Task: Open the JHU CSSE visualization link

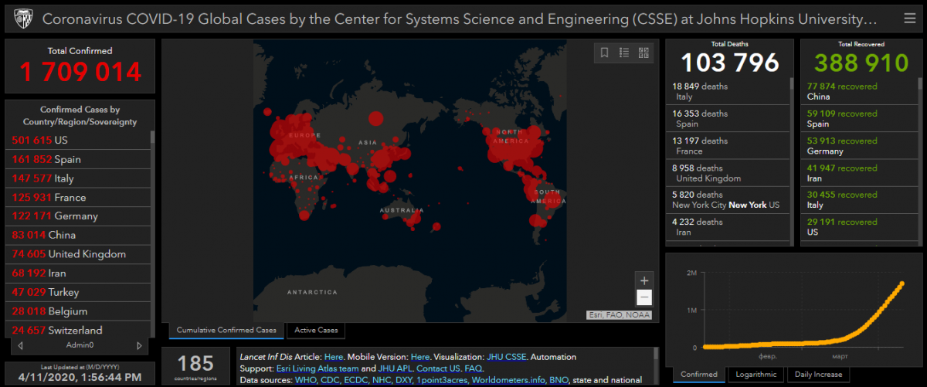Action: point(506,357)
